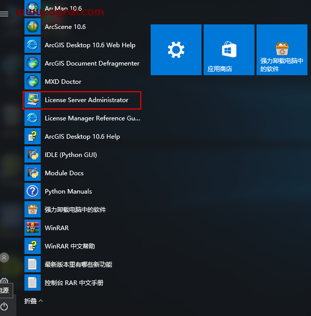Click the ArcScene 10.6 globe icon

[x=32, y=26]
